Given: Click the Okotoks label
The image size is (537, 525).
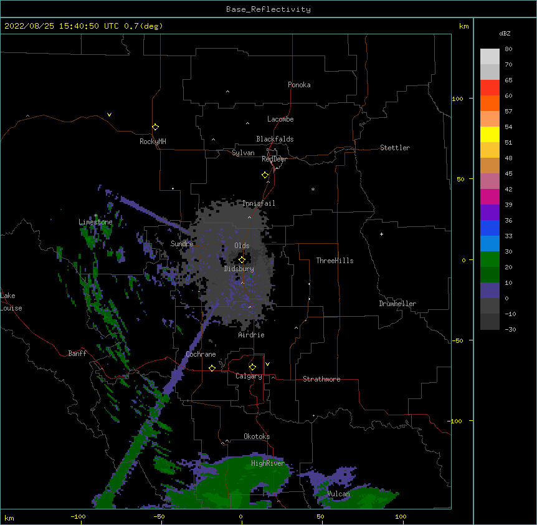Looking at the screenshot, I should click(x=257, y=436).
